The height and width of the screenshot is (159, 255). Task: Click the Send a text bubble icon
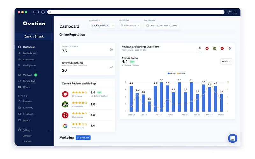19,81
